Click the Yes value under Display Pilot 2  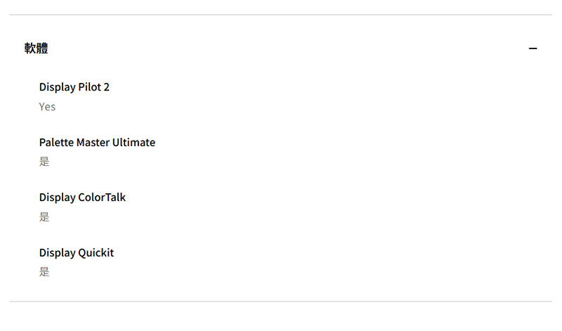pos(47,107)
